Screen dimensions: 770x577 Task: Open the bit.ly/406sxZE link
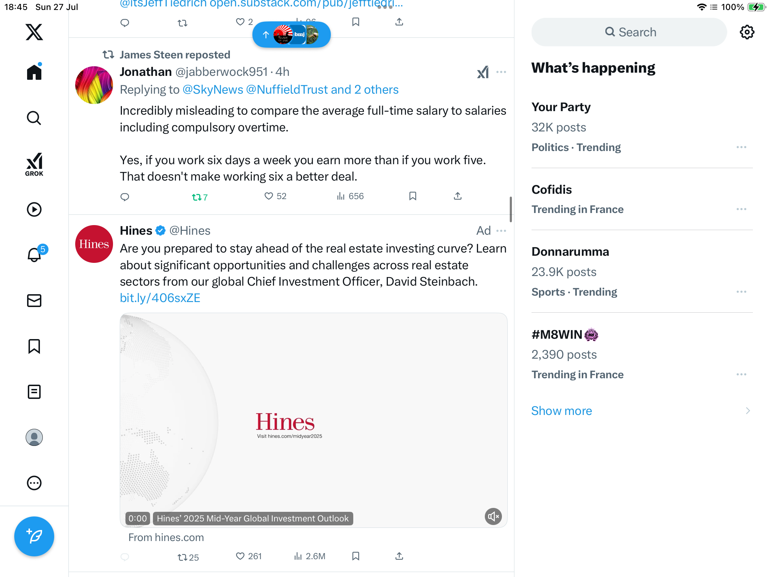click(160, 298)
